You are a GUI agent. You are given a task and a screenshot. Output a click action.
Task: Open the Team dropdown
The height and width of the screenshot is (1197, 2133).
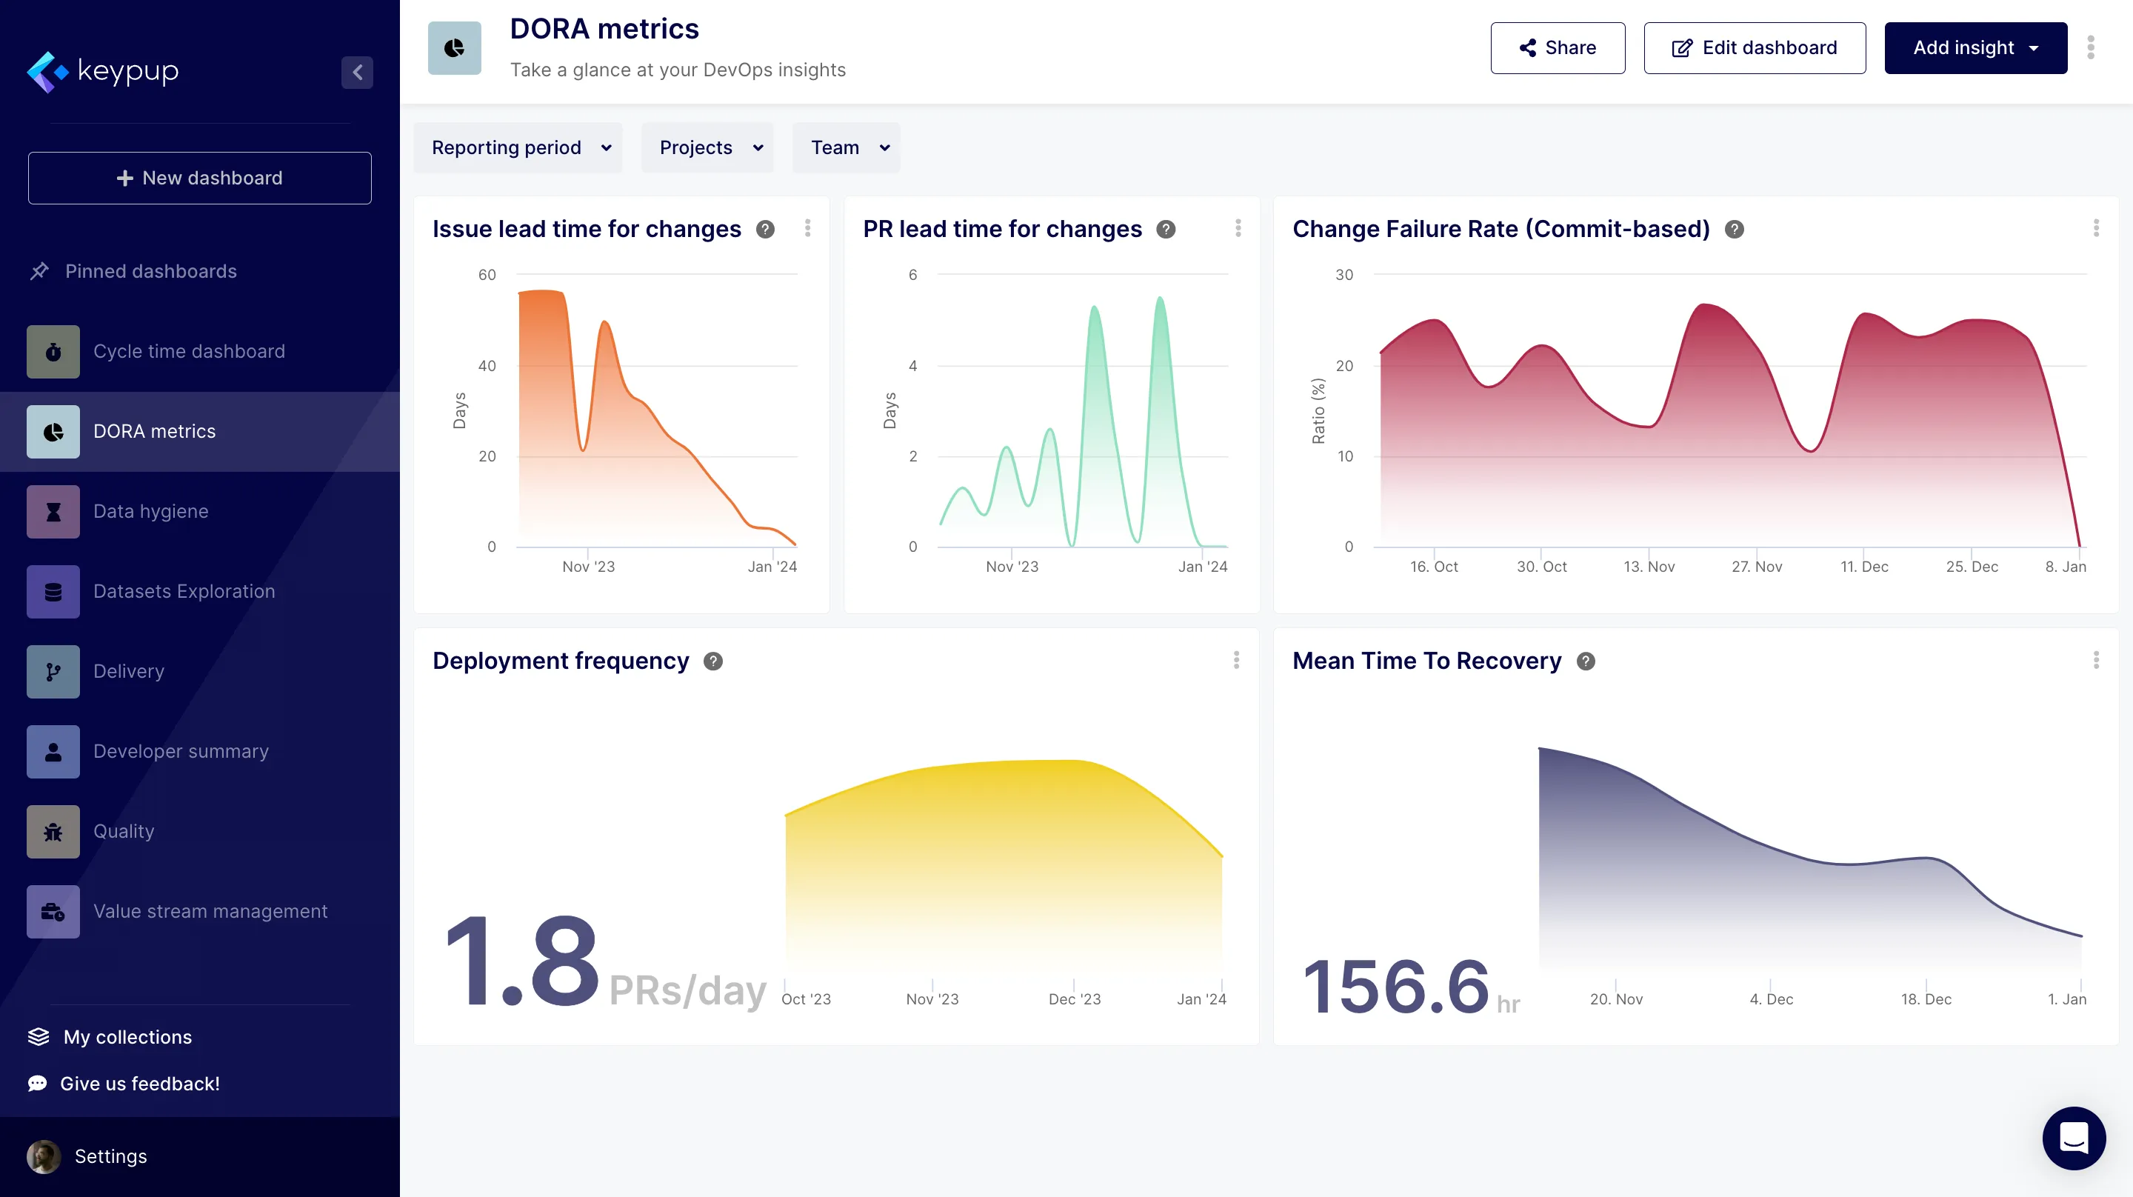click(847, 147)
